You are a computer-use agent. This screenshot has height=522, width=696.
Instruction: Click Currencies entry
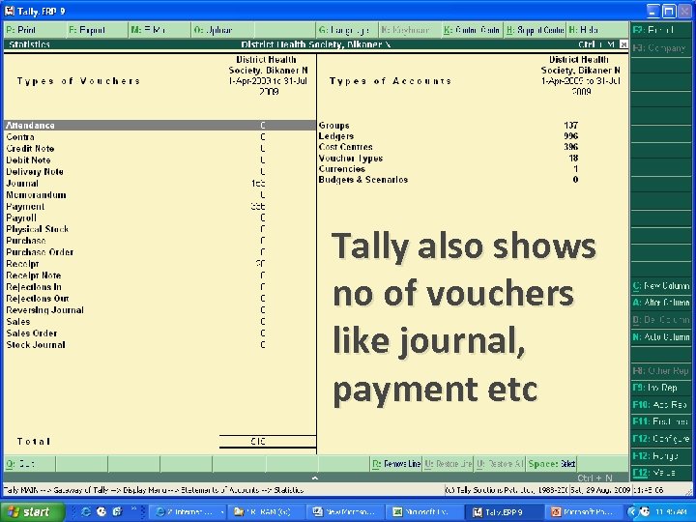342,168
